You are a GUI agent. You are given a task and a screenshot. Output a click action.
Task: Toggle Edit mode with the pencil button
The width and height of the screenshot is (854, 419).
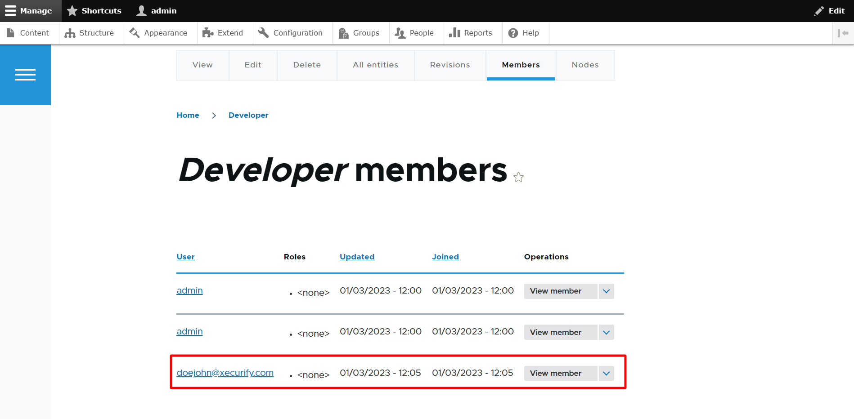click(x=829, y=11)
